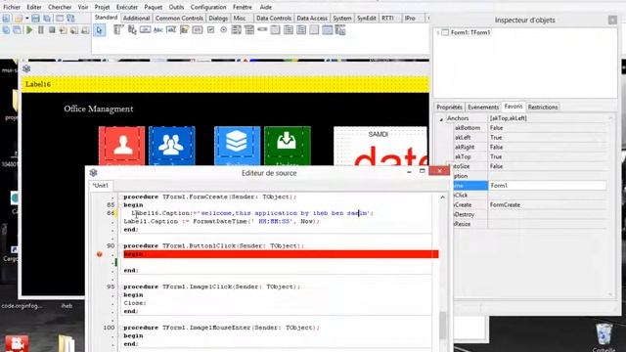Pick the TMainMenu component icon
Image resolution: width=626 pixels, height=352 pixels.
pyautogui.click(x=118, y=30)
